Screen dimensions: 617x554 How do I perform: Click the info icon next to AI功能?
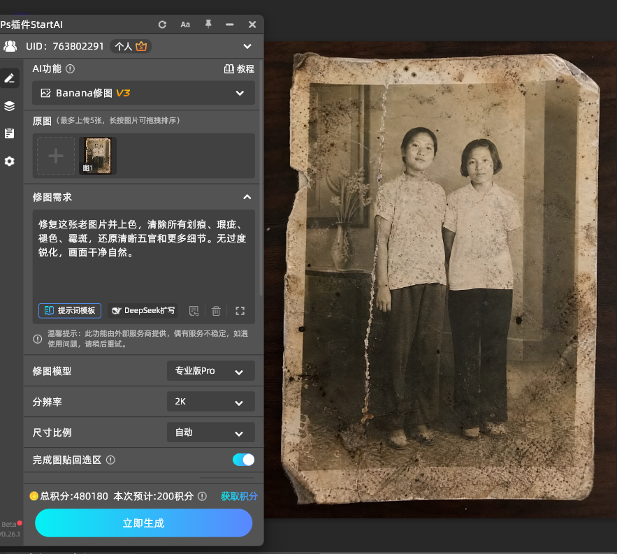pos(70,69)
